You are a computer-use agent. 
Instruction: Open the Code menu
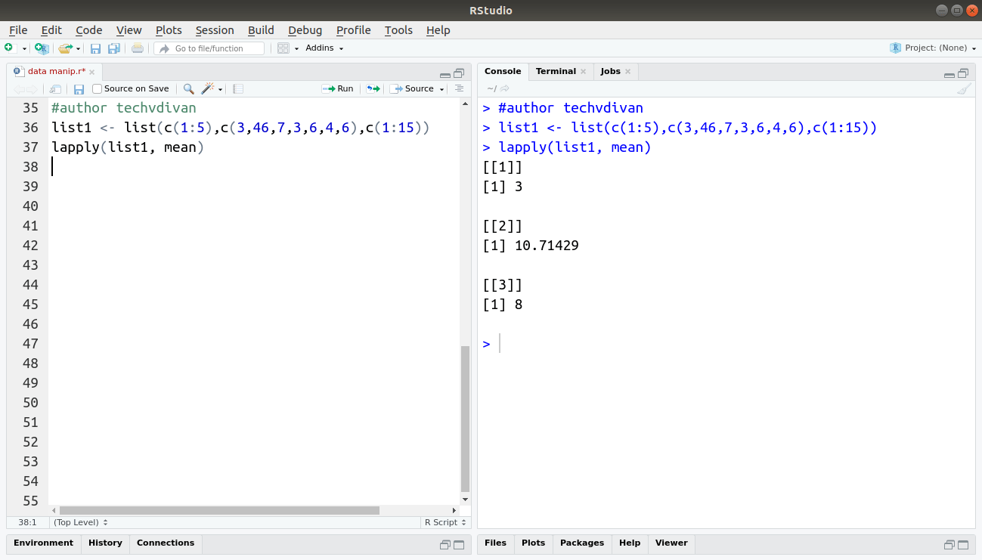pos(88,30)
